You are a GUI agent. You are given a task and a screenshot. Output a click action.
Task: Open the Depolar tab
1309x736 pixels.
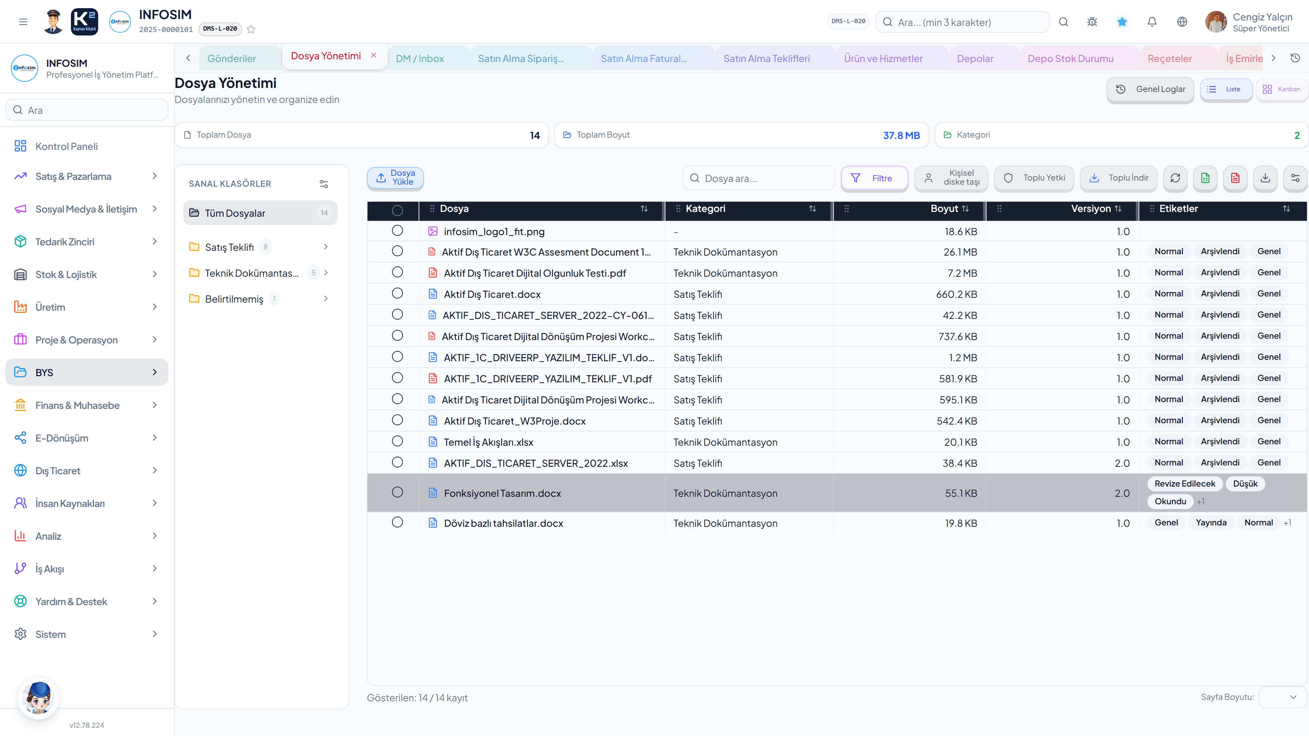(975, 58)
